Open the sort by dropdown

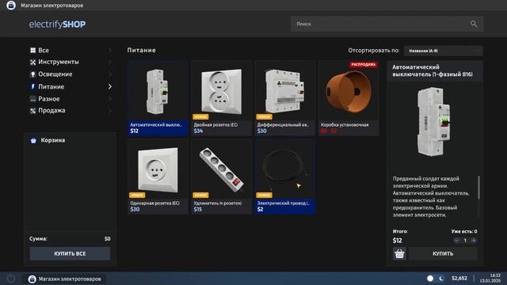pos(444,51)
